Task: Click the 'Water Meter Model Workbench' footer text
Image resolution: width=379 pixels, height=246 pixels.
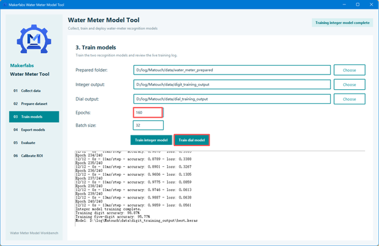Action: (34, 233)
